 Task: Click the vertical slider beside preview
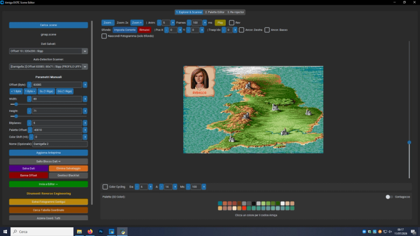[x=409, y=142]
